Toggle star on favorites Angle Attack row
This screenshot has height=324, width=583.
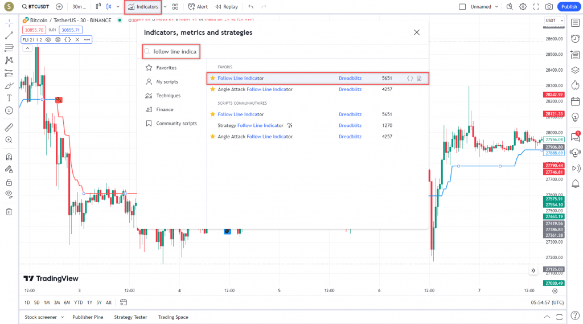point(213,89)
